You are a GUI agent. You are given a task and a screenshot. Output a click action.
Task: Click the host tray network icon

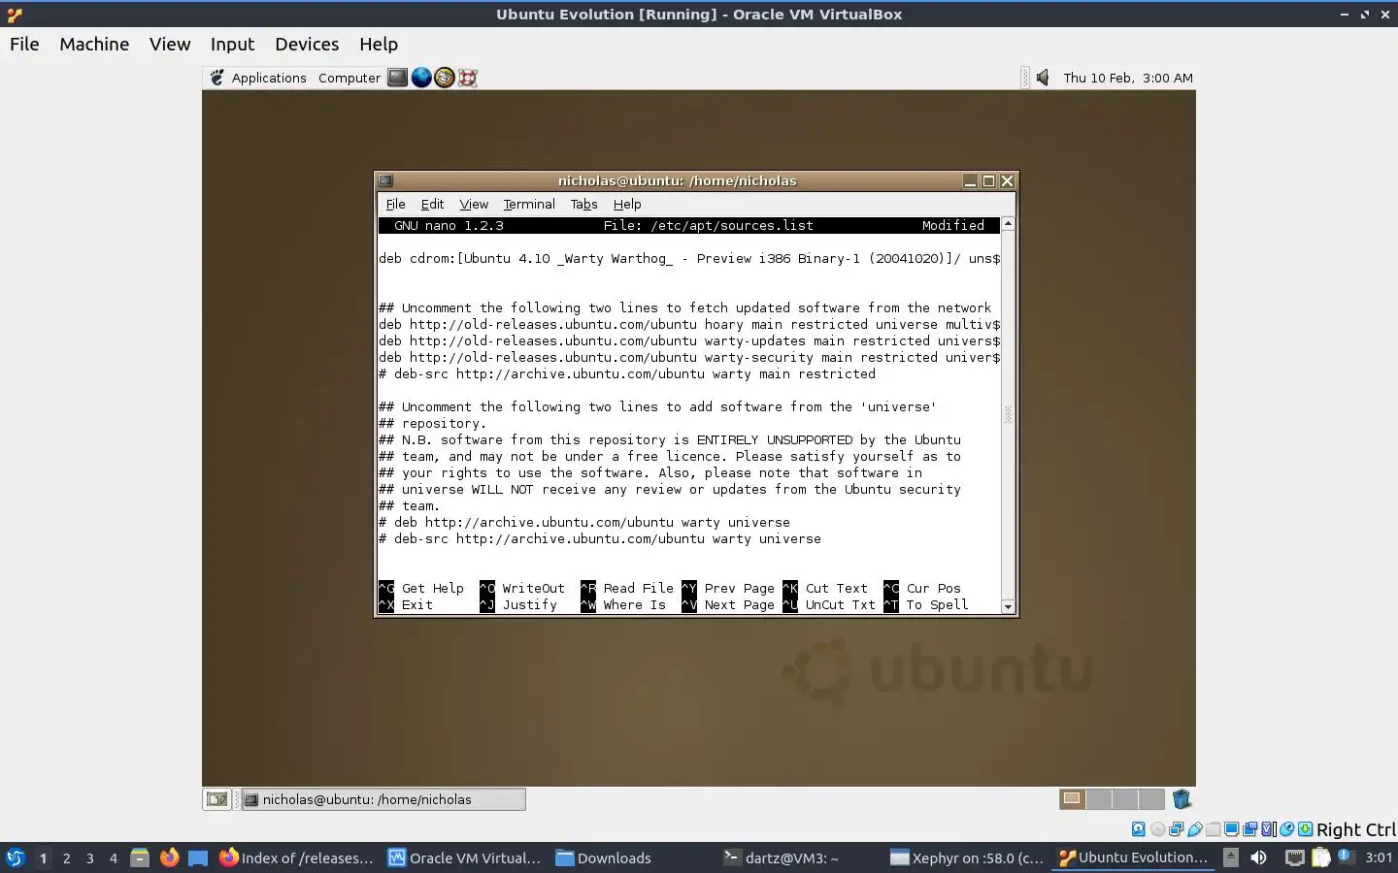pyautogui.click(x=1295, y=857)
